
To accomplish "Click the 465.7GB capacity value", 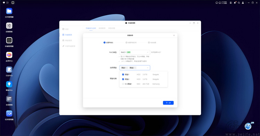I will click(146, 84).
